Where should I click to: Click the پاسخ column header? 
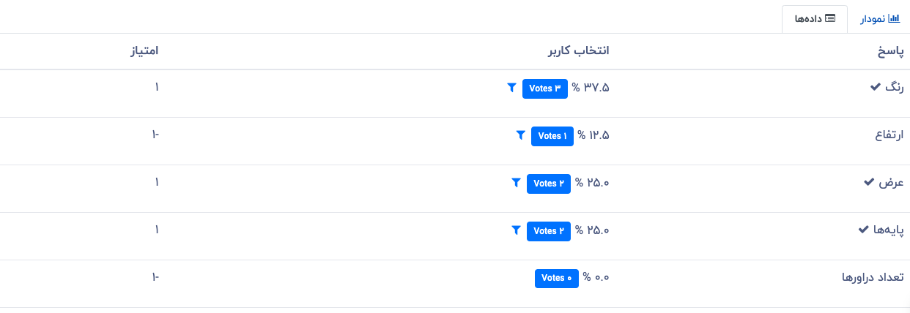tap(891, 51)
